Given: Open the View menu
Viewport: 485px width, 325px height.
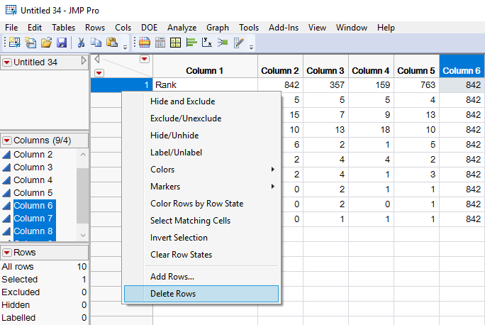Looking at the screenshot, I should tap(317, 28).
